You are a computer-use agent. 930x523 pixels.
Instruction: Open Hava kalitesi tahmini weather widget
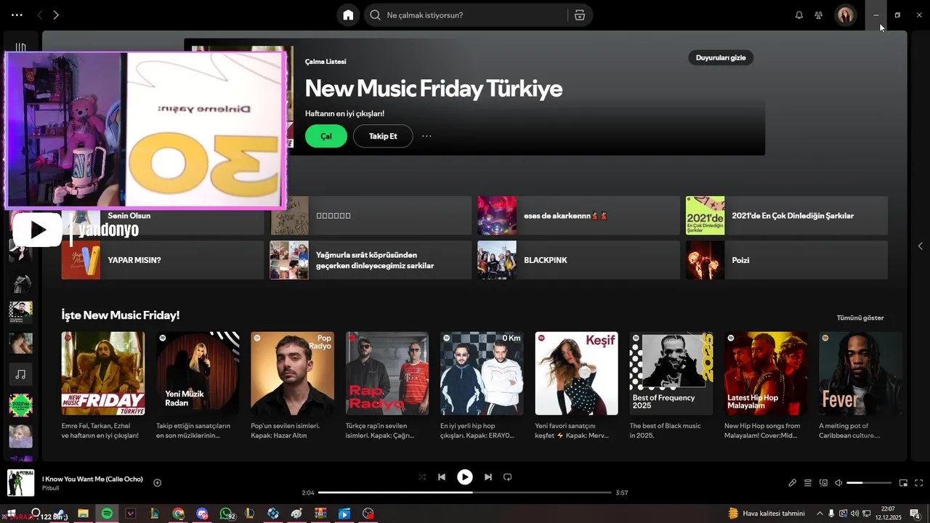point(767,514)
